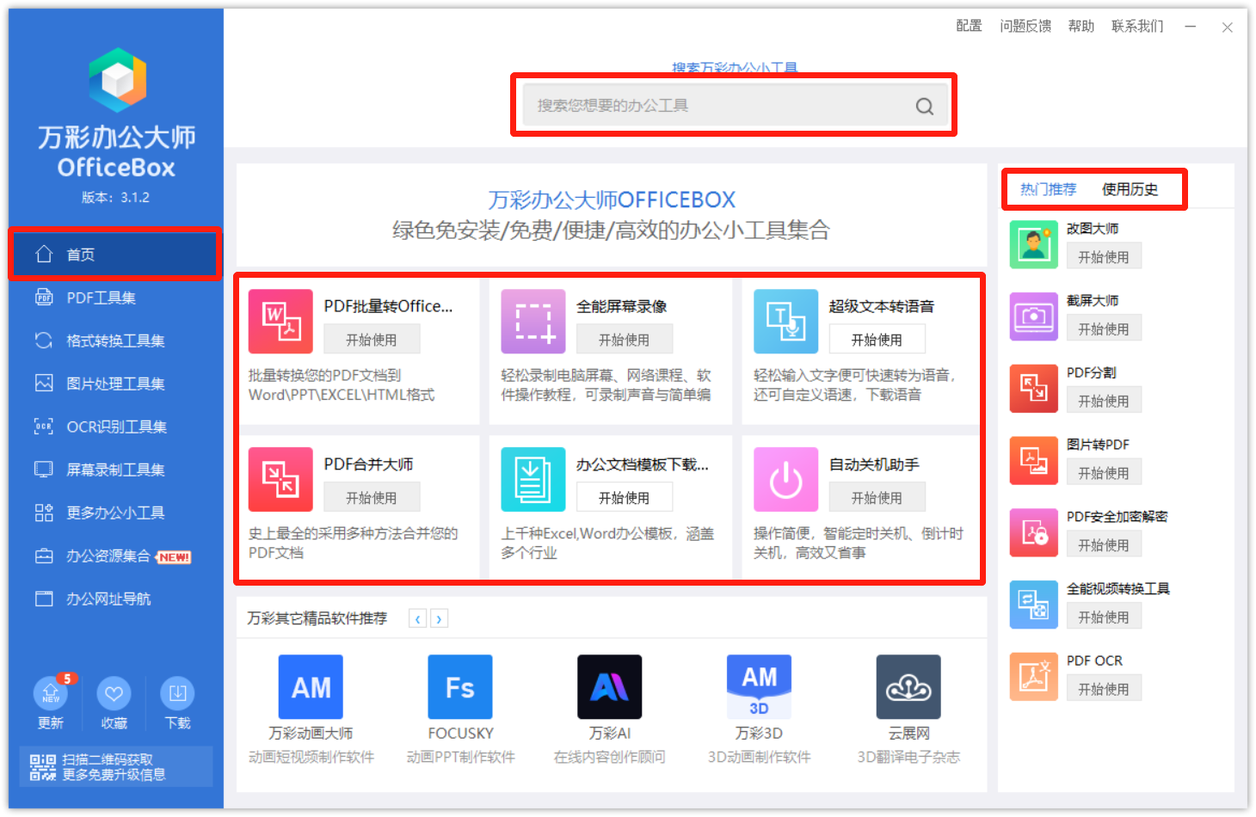Viewport: 1256px width, 817px height.
Task: Open the FOCUSKY Fs icon
Action: [460, 687]
